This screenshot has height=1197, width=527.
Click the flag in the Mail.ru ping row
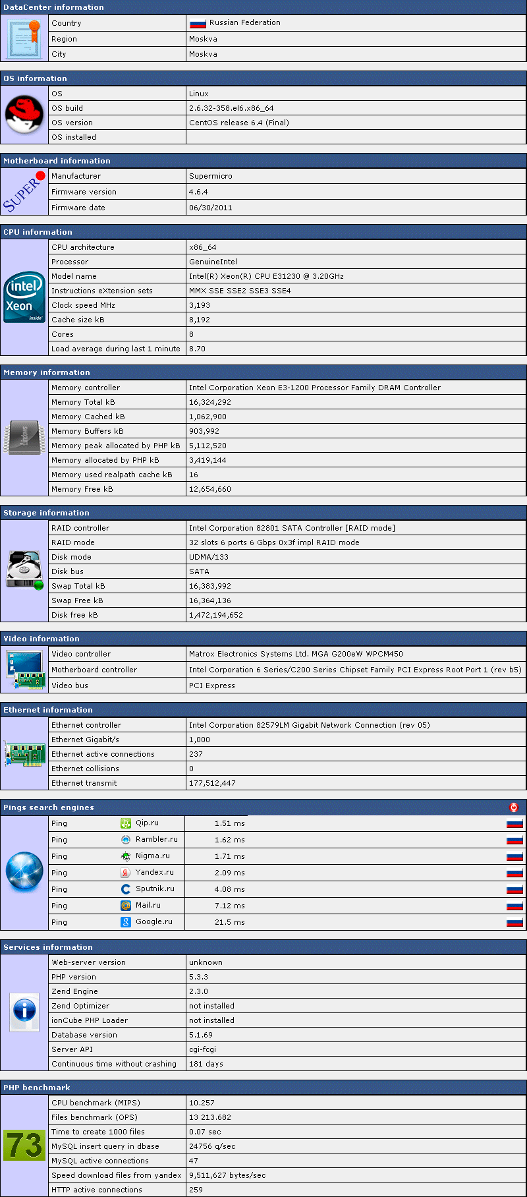[x=514, y=906]
